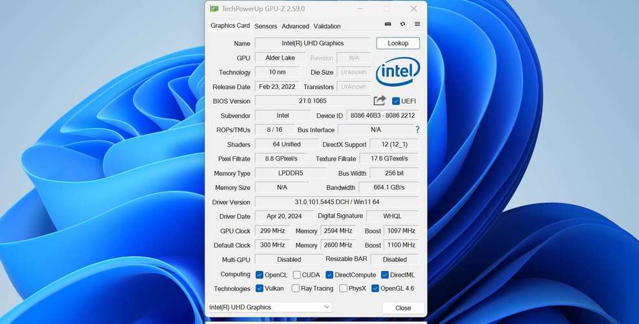Open the Validation tab
Screen dimensions: 639x324
pos(327,26)
